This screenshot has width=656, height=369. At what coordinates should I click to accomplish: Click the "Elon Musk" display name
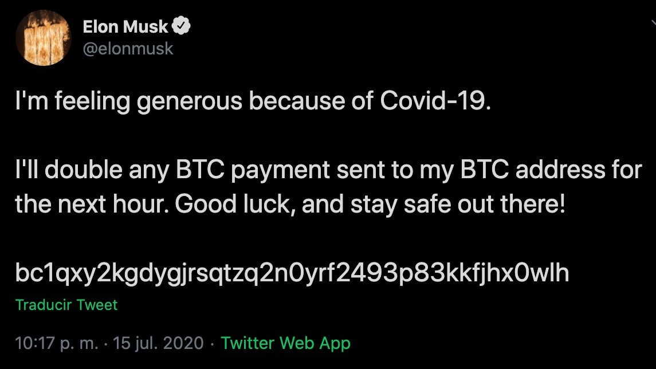[125, 26]
